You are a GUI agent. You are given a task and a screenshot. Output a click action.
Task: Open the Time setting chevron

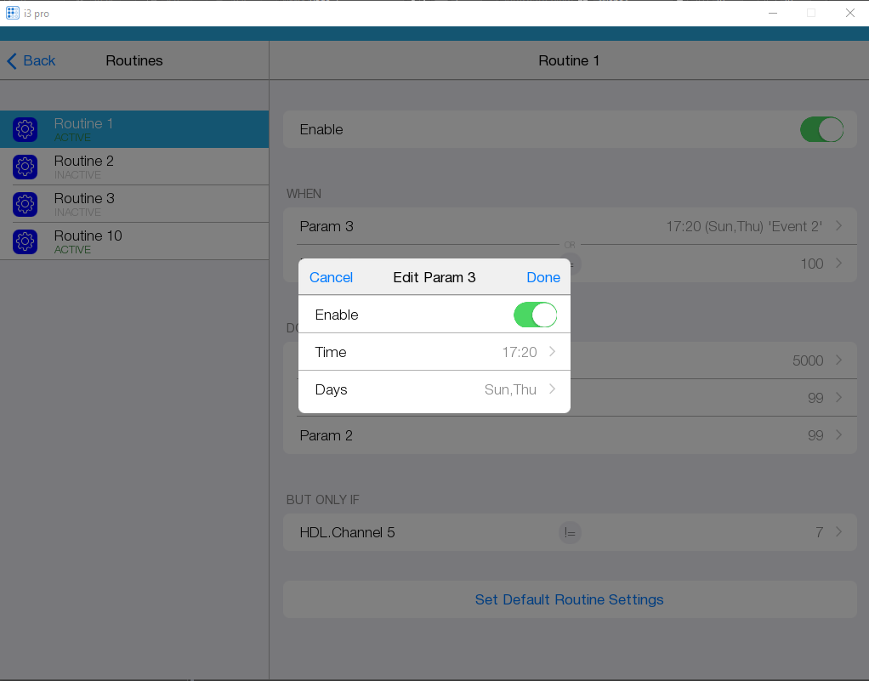(552, 352)
